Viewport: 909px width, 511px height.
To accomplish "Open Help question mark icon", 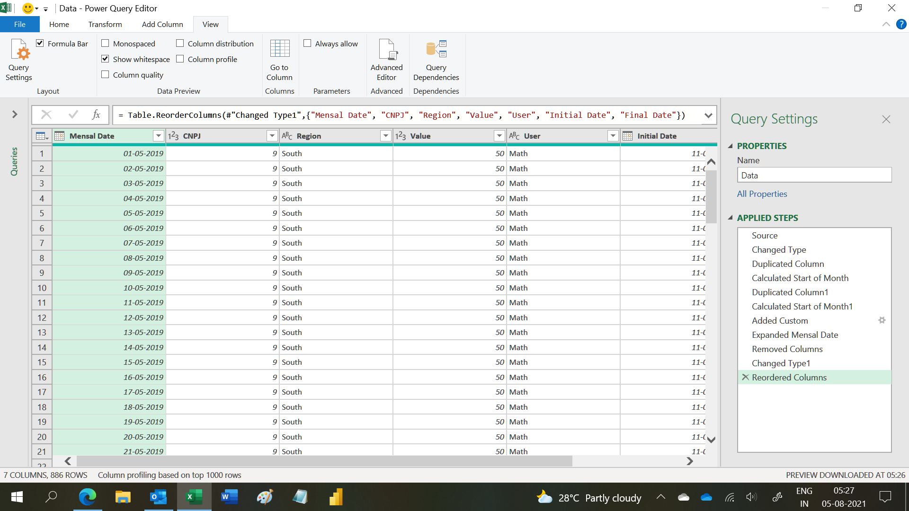I will click(901, 24).
